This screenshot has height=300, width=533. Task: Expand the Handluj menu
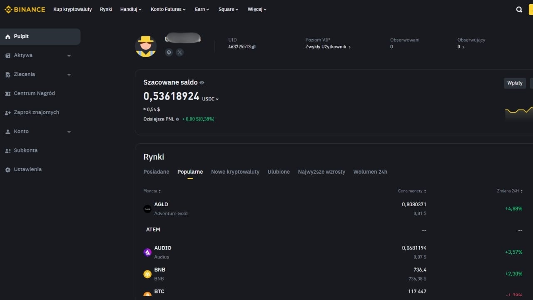click(131, 9)
